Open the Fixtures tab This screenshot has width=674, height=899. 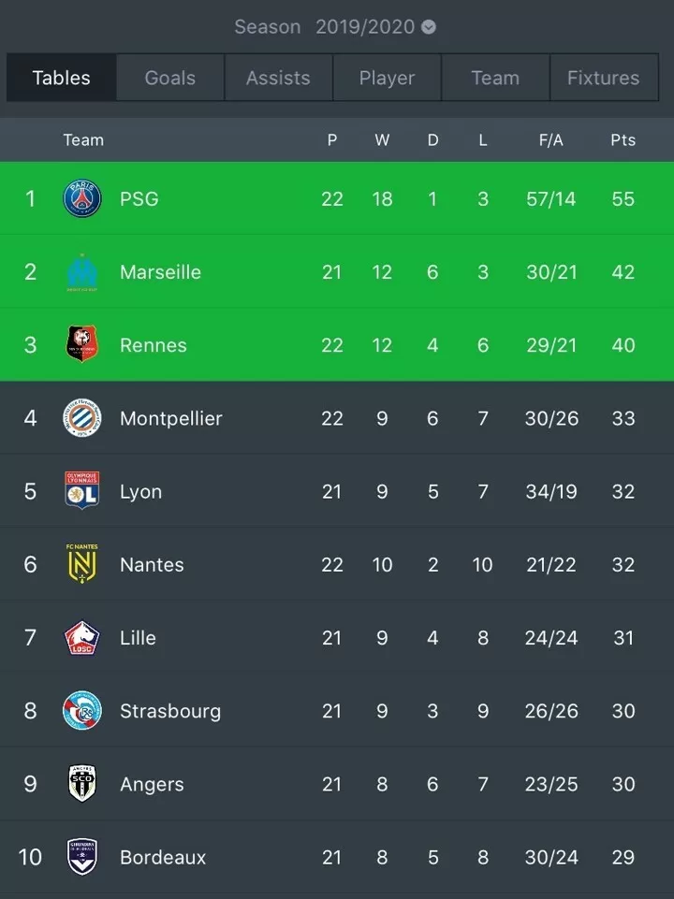coord(604,78)
